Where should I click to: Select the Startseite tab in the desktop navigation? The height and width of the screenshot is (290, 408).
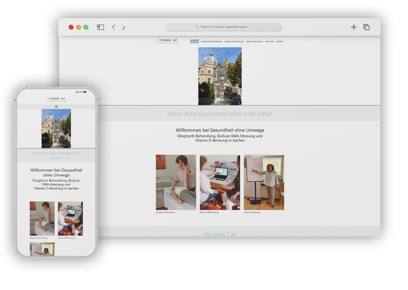(x=195, y=42)
